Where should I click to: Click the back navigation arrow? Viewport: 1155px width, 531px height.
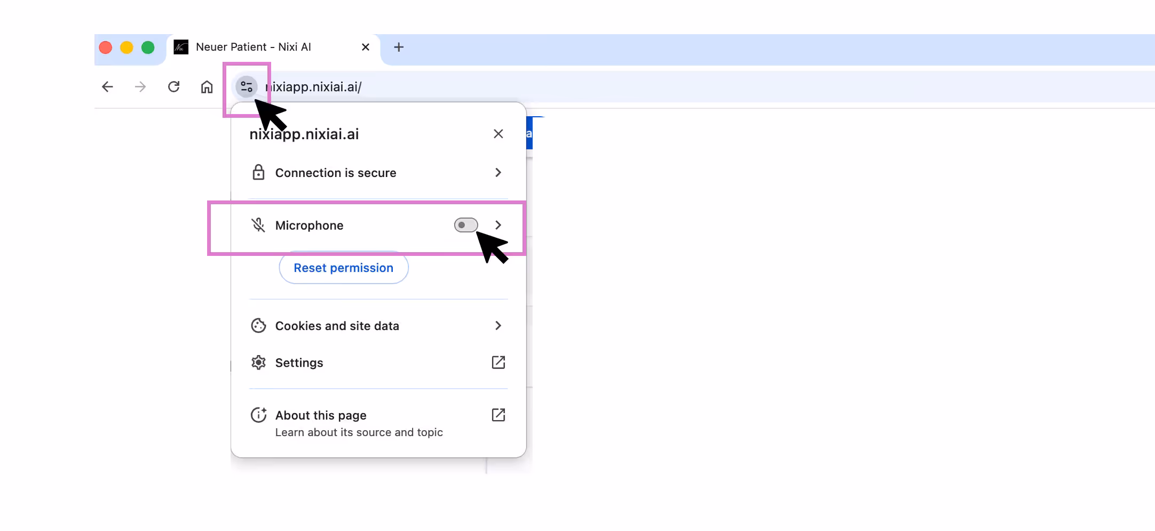pos(107,87)
